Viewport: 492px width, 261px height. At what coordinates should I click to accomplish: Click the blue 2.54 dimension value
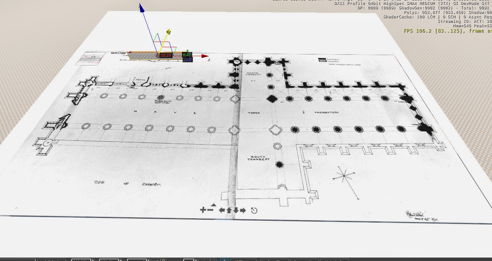(187, 60)
